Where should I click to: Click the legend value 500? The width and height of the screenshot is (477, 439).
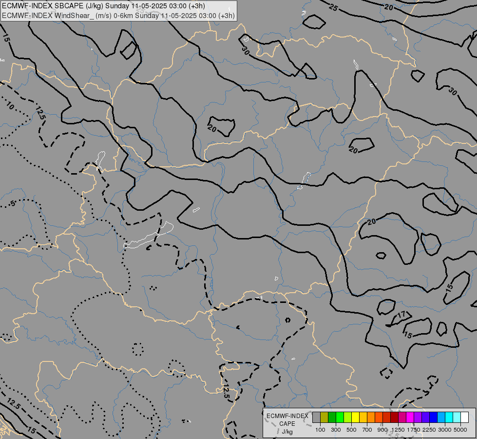tap(351, 430)
